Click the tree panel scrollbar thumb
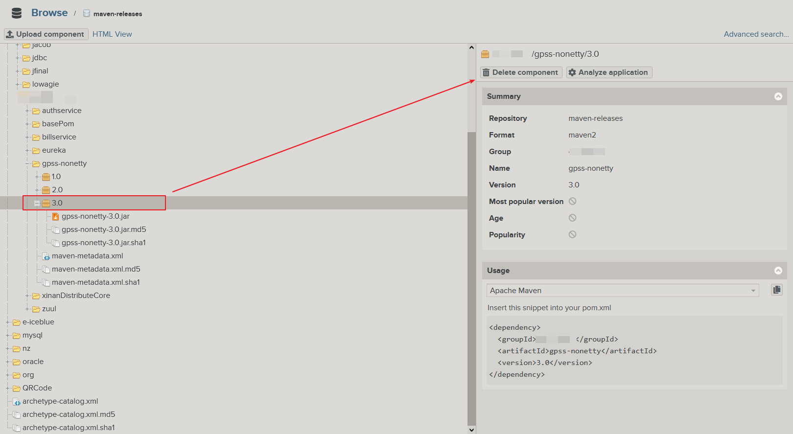793x434 pixels. 471,278
